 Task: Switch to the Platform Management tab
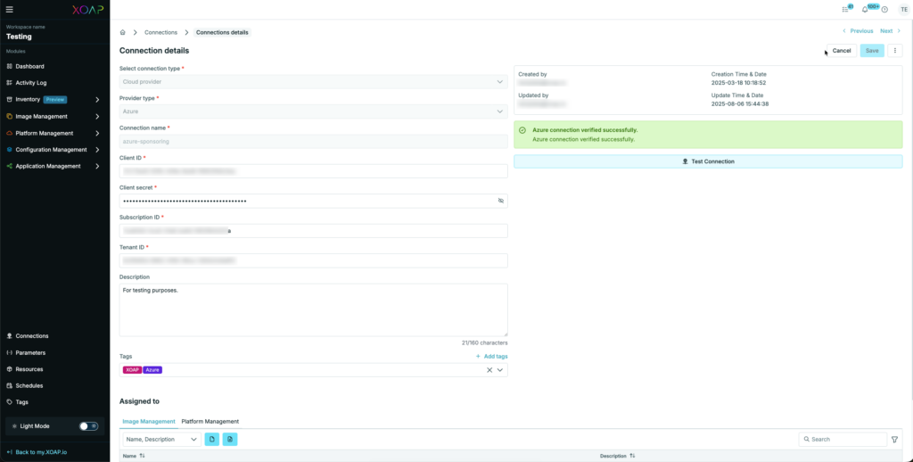point(210,421)
